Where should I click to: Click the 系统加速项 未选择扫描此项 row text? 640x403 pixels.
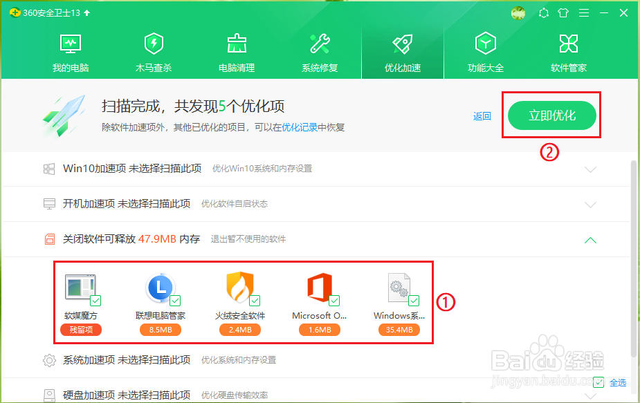pyautogui.click(x=127, y=359)
